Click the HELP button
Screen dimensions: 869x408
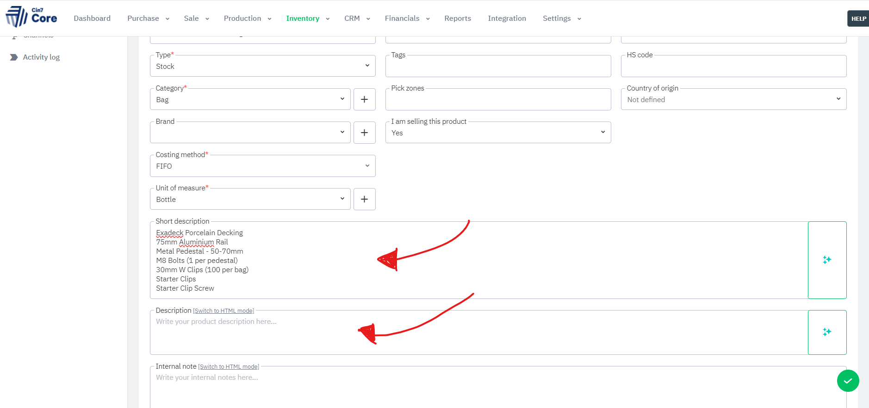pos(858,19)
